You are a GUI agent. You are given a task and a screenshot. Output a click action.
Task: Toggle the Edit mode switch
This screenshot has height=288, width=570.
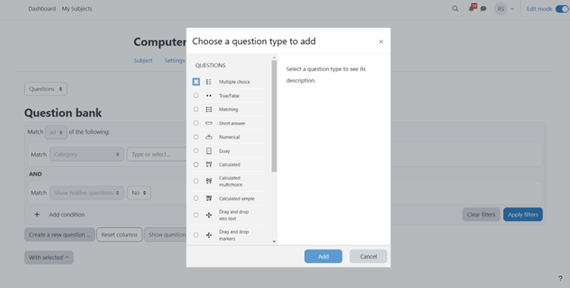[x=562, y=9]
